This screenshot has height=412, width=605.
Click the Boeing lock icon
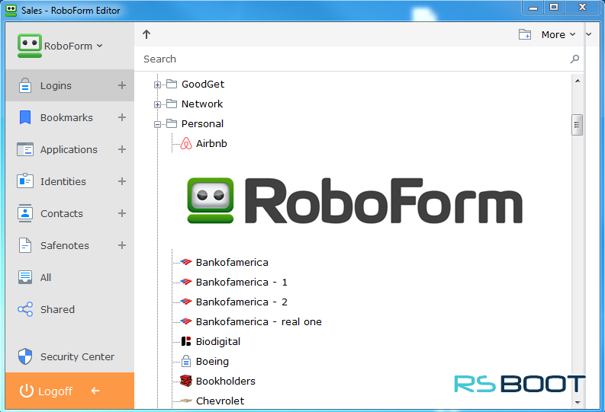(186, 361)
